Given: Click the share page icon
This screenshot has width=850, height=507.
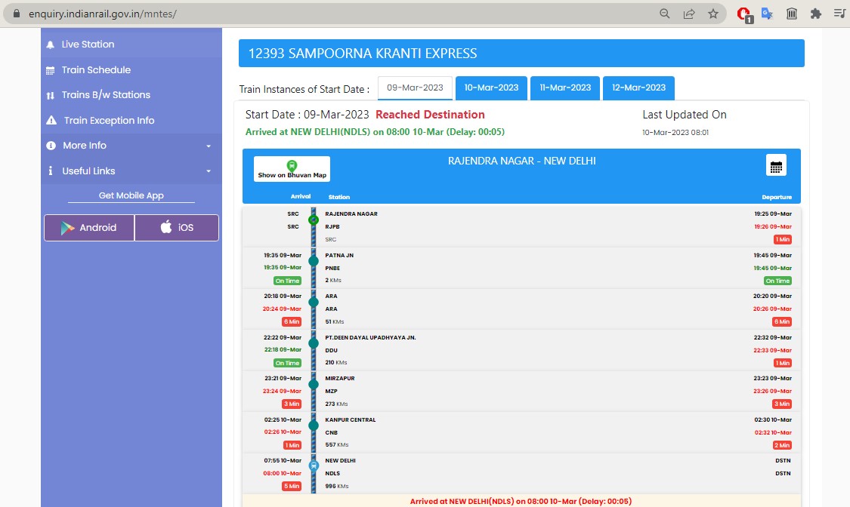Looking at the screenshot, I should click(689, 14).
